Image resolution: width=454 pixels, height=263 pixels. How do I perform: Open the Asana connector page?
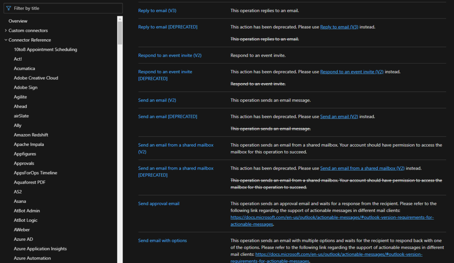click(x=20, y=201)
